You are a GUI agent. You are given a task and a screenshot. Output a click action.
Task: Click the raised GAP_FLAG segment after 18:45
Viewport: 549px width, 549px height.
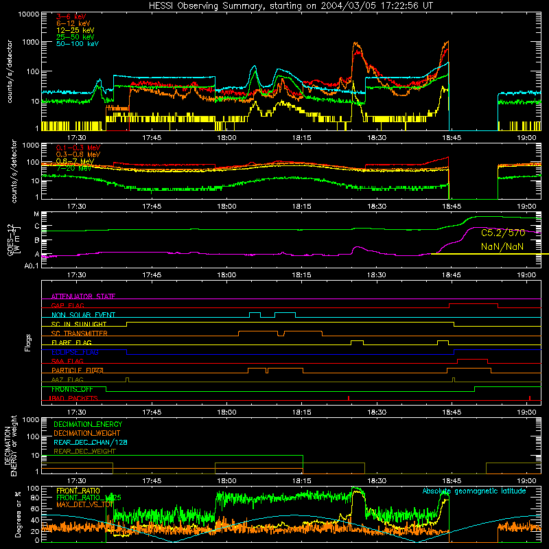tap(474, 305)
